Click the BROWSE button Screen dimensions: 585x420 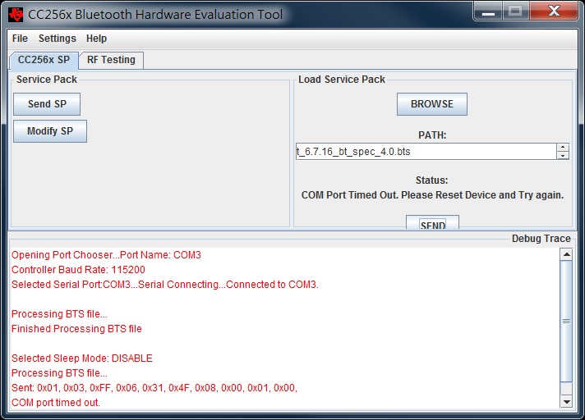(x=432, y=104)
